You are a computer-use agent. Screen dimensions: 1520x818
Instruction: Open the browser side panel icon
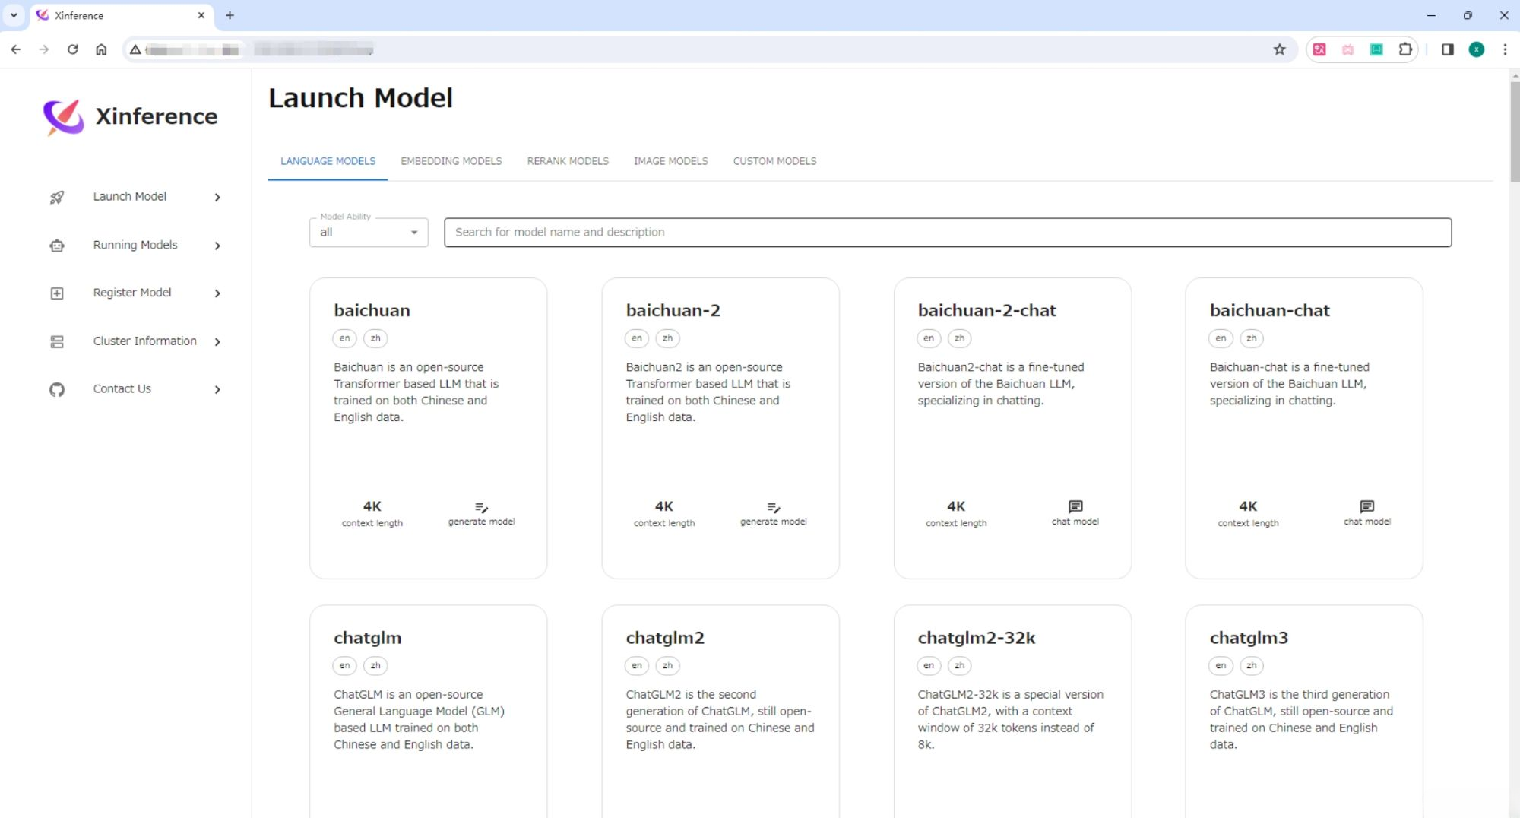[1448, 49]
